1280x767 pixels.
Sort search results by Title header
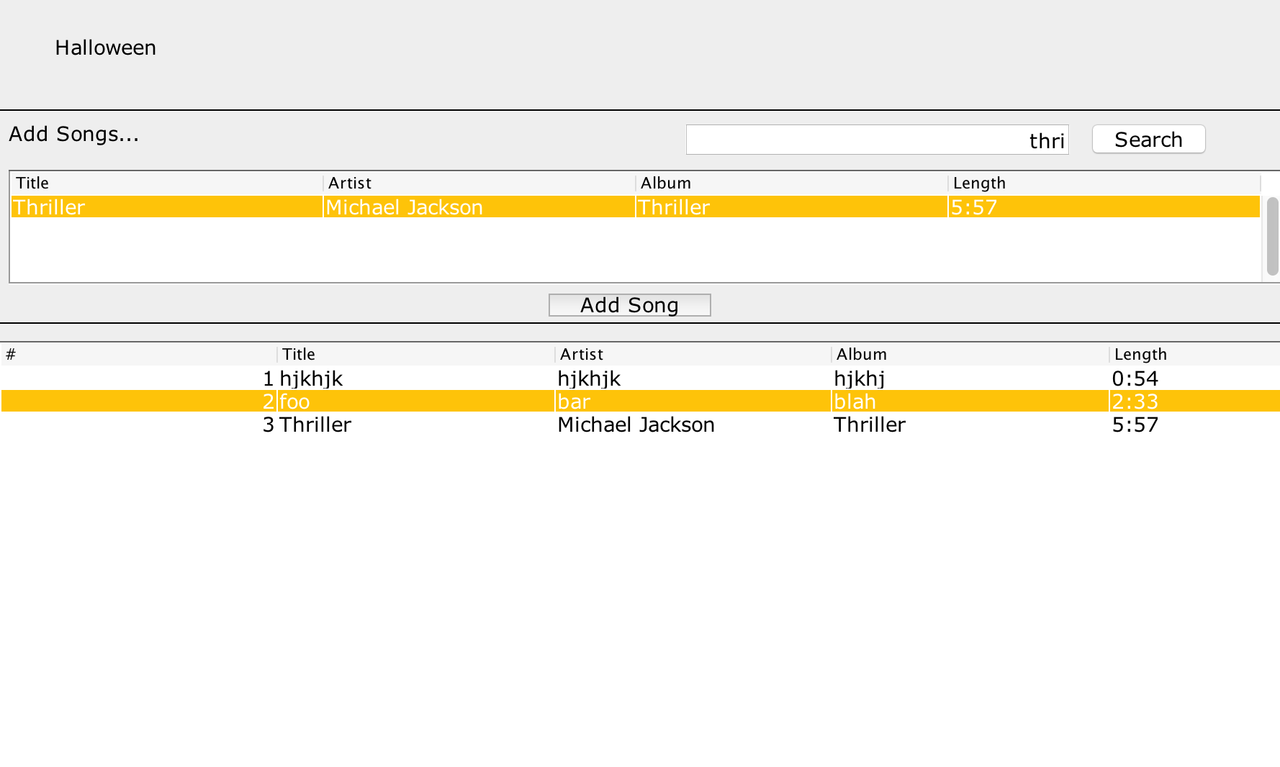click(166, 183)
